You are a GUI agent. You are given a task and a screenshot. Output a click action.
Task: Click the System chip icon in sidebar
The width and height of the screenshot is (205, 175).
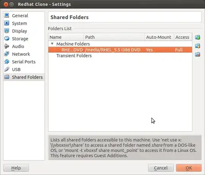click(7, 23)
